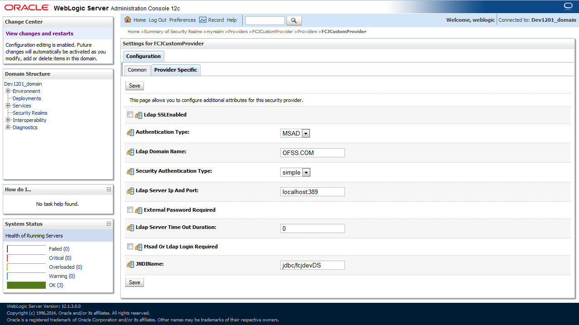579x325 pixels.
Task: Click the Overloaded (0) status link
Action: [66, 267]
